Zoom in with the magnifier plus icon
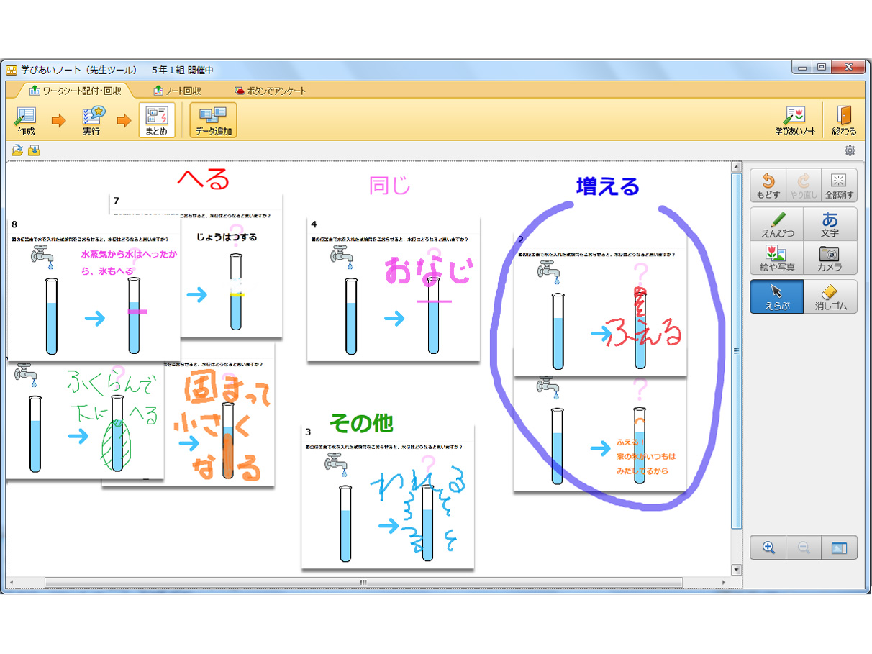The width and height of the screenshot is (872, 654). point(768,548)
